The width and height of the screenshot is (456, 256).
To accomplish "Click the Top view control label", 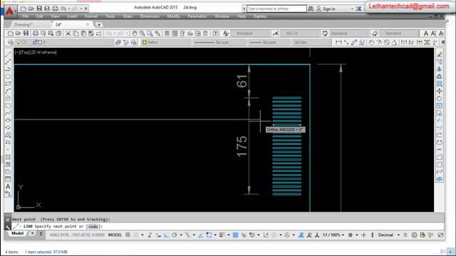I will pos(25,52).
